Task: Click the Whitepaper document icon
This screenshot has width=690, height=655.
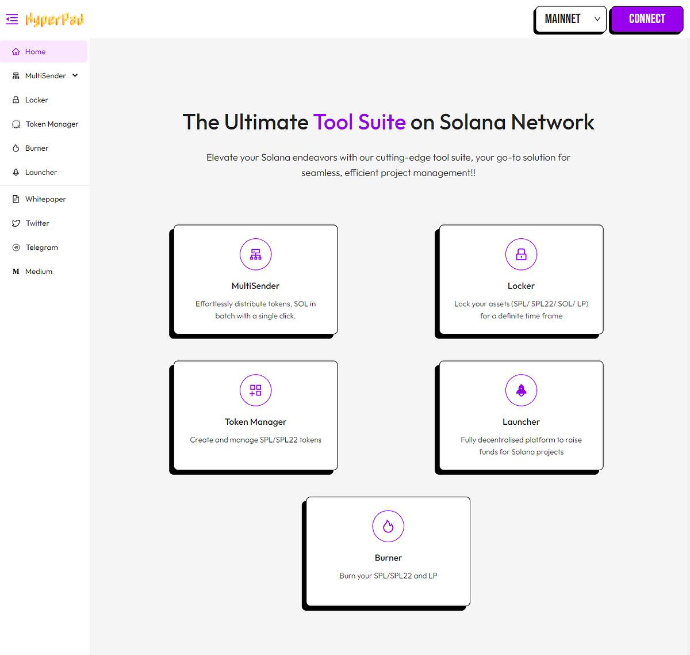Action: pyautogui.click(x=16, y=199)
